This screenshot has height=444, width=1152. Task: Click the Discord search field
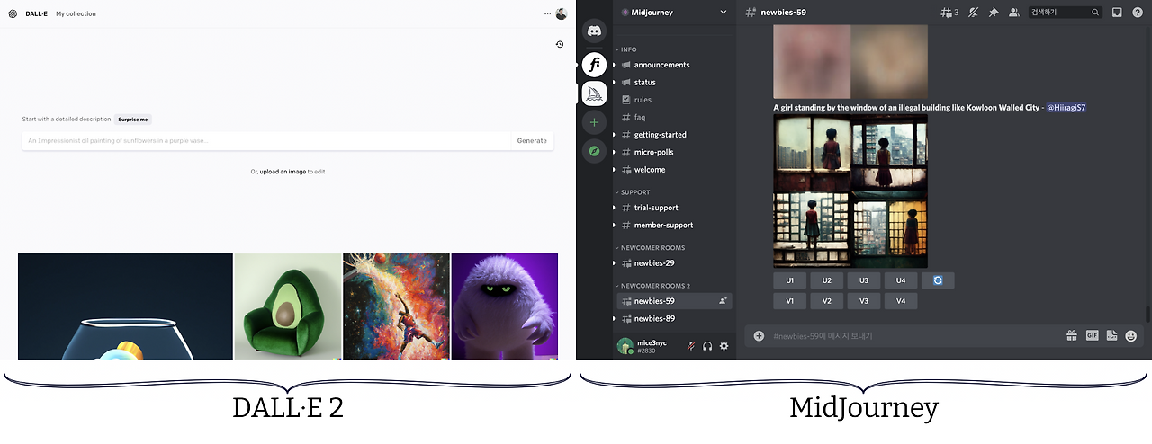point(1066,13)
